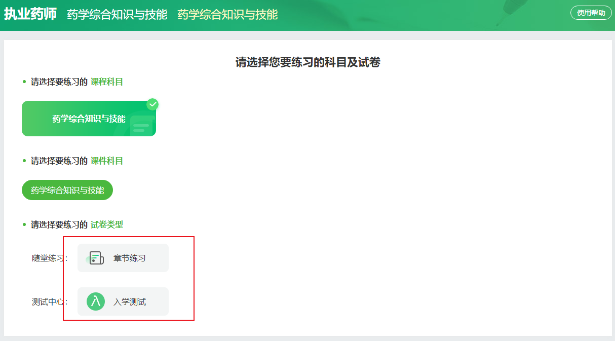Click the 执业药师 title logo
Image resolution: width=615 pixels, height=341 pixels.
click(x=30, y=14)
